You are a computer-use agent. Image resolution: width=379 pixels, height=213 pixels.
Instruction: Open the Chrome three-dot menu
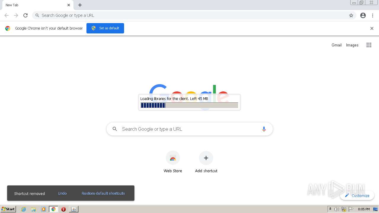[373, 15]
